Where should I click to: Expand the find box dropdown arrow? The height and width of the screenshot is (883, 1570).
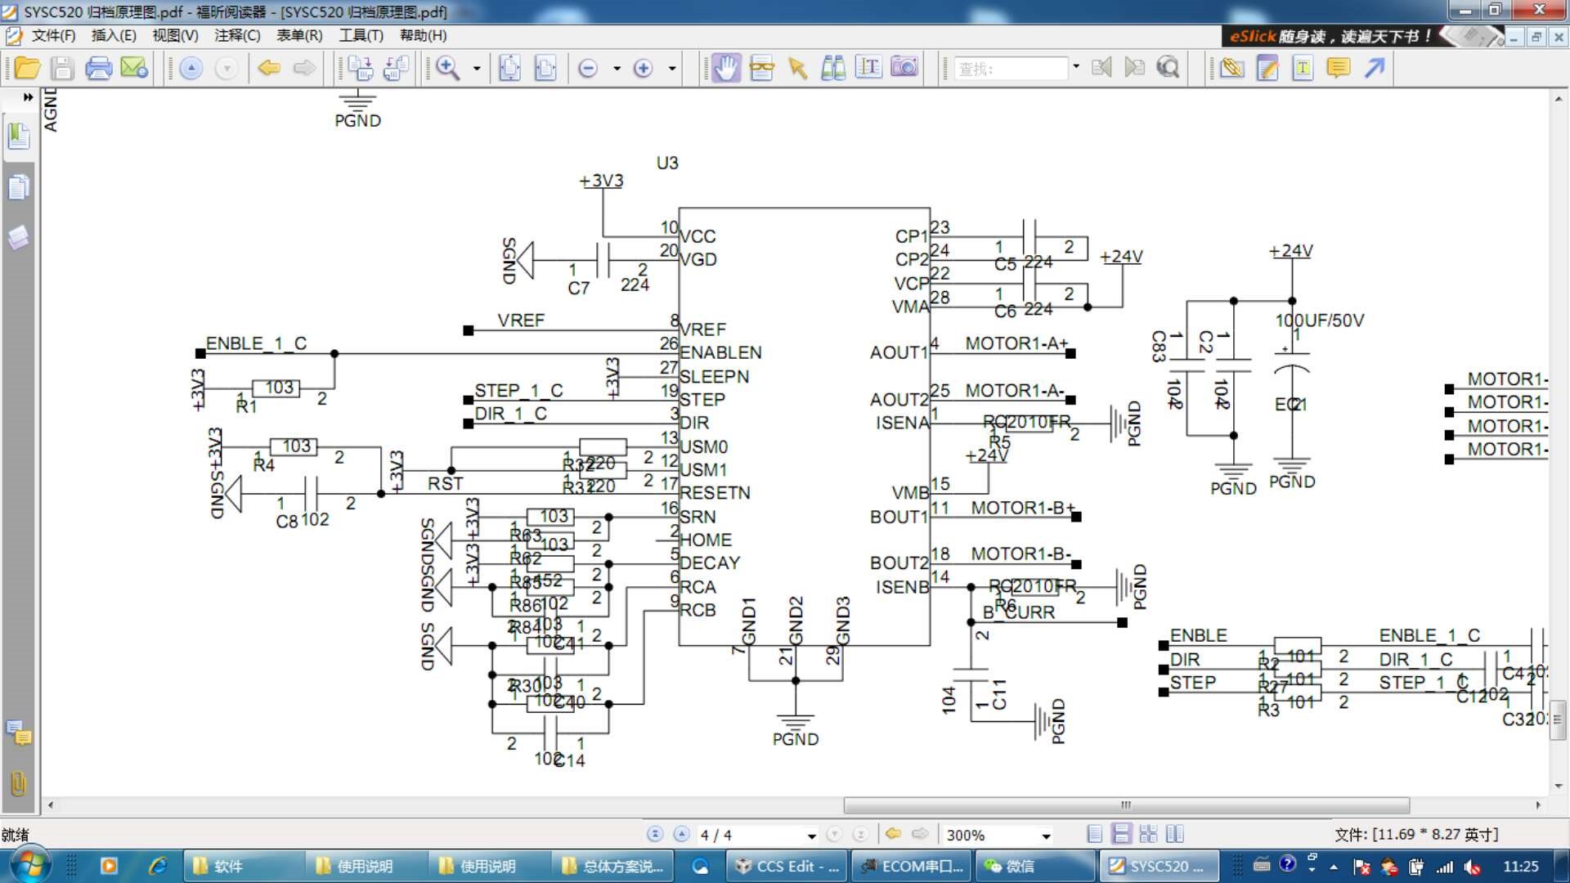1075,67
